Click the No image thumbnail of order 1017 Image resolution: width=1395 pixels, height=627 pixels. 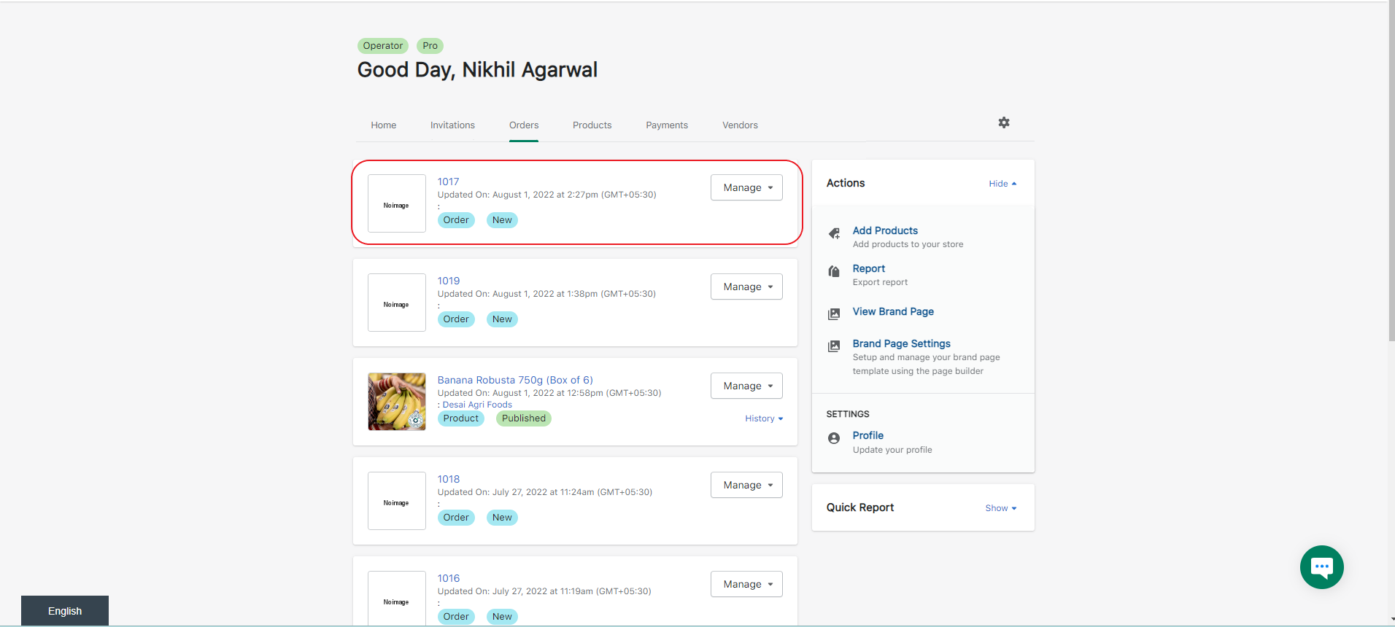397,203
